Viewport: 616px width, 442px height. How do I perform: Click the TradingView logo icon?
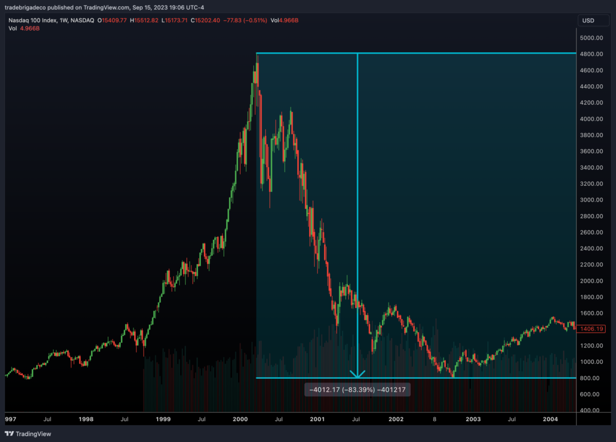click(9, 434)
